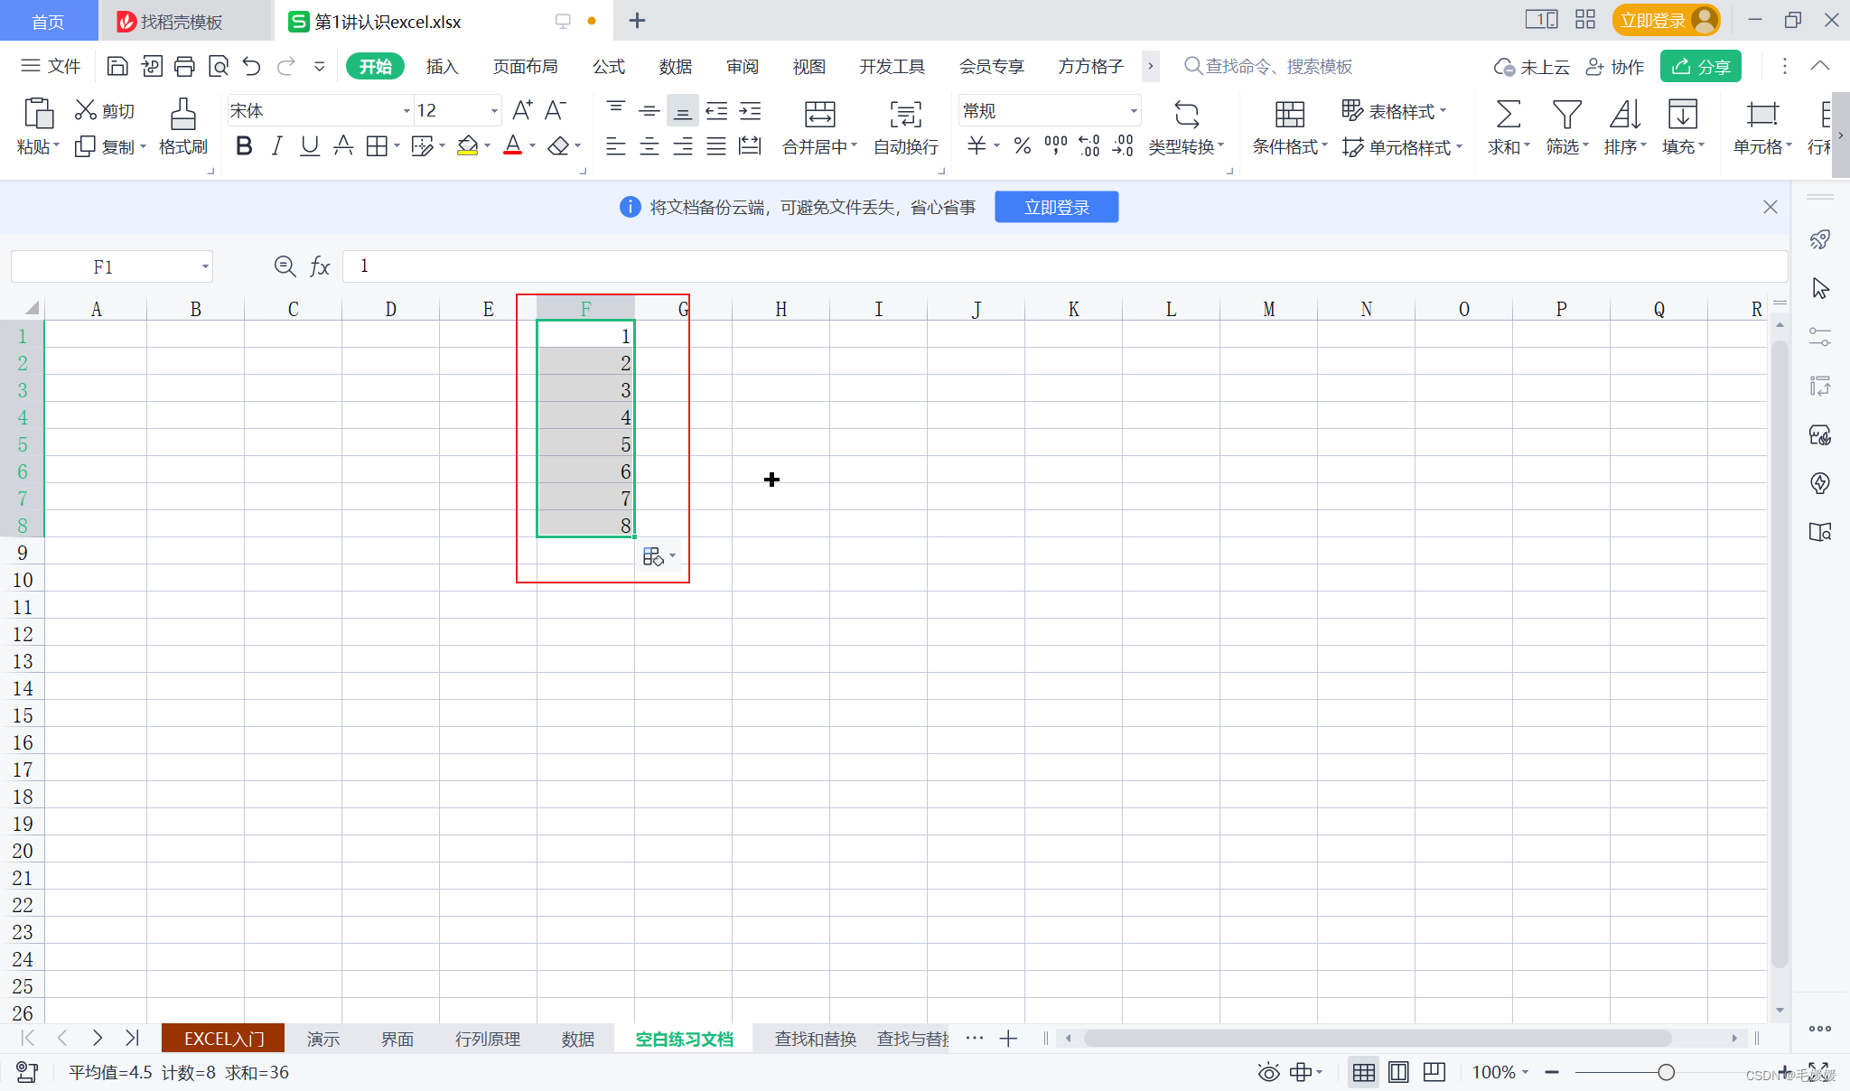The height and width of the screenshot is (1091, 1850).
Task: Open the font name dropdown (宋体)
Action: coord(406,111)
